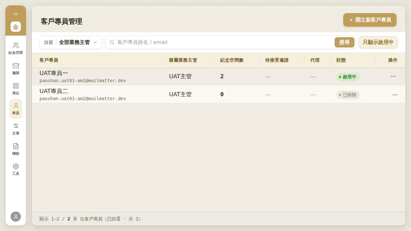This screenshot has height=231, width=411.
Task: Click 操作 column header
Action: (x=393, y=60)
